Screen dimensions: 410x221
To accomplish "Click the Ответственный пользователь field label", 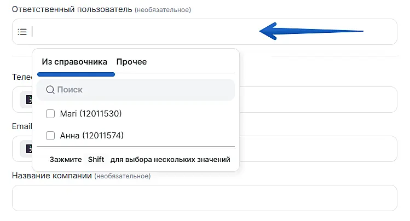I will [72, 10].
